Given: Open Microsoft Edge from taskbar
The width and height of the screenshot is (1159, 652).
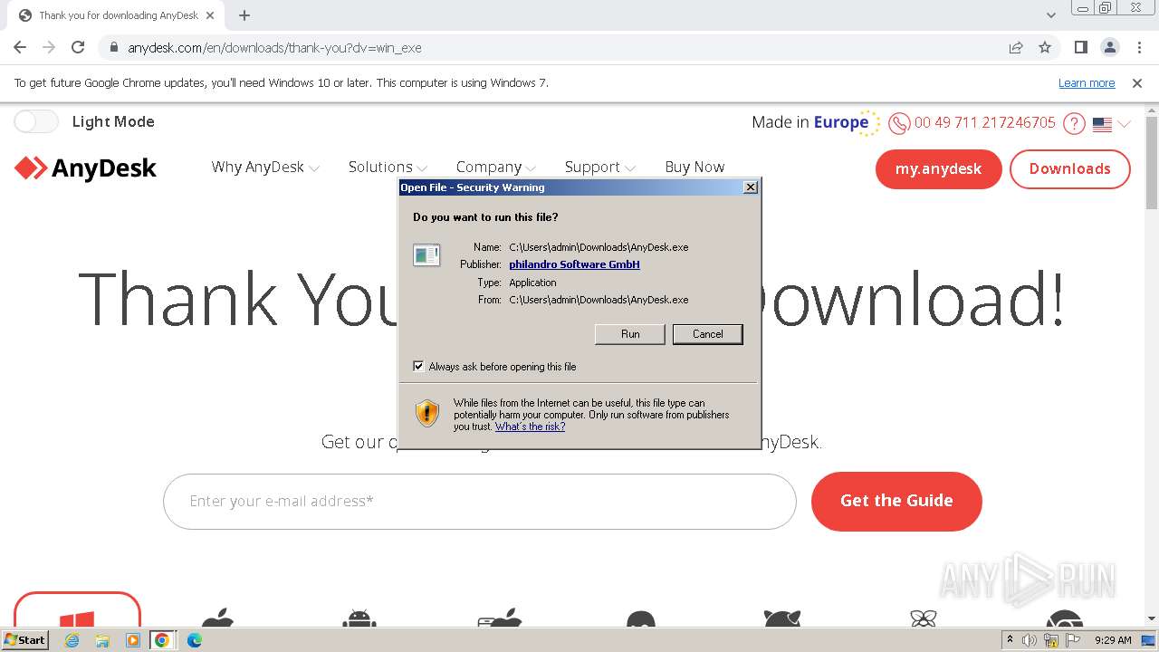Looking at the screenshot, I should pyautogui.click(x=194, y=640).
